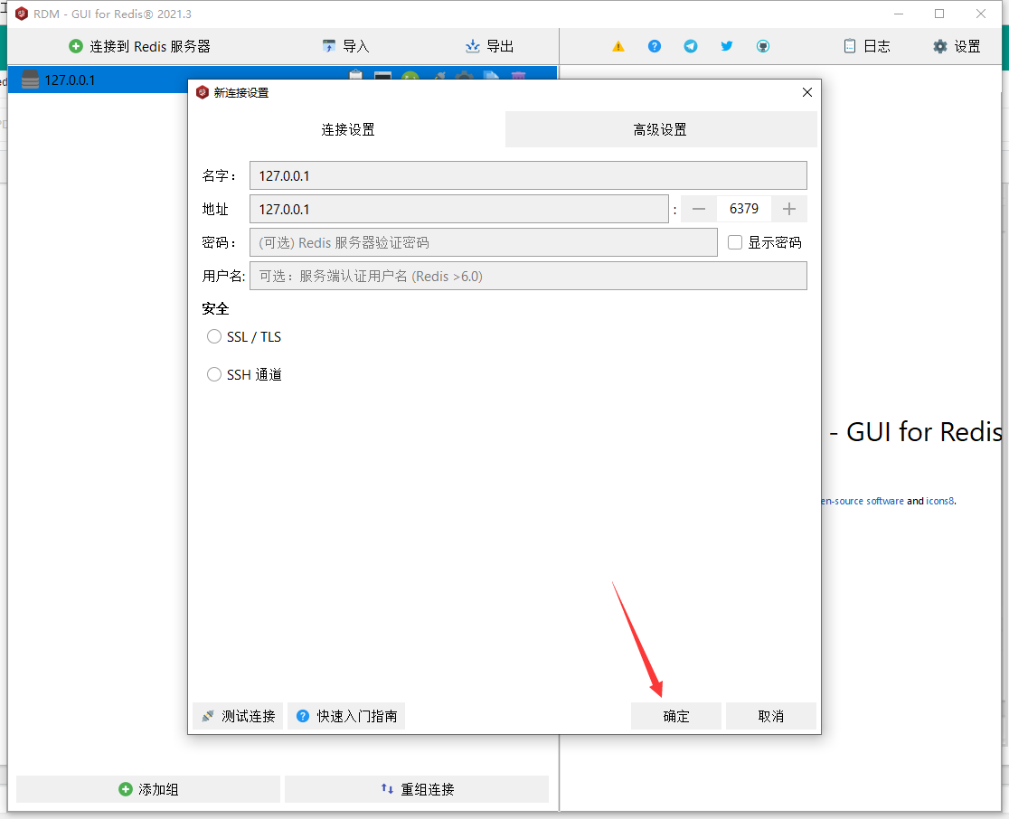Click the yellow warning triangle icon

click(x=618, y=46)
